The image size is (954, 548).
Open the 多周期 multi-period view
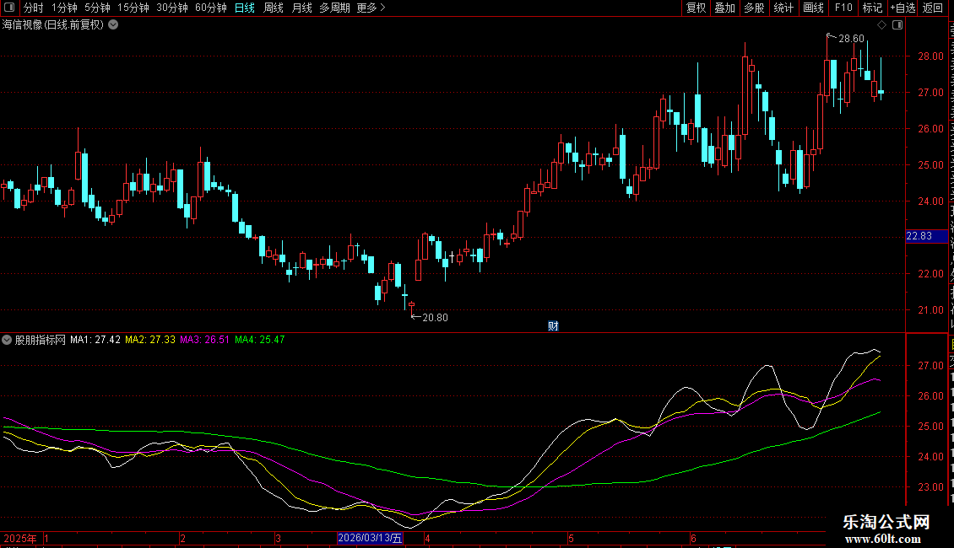(x=334, y=8)
